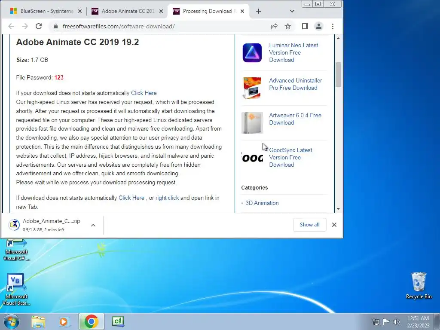
Task: Expand the download item options chevron
Action: 93,225
